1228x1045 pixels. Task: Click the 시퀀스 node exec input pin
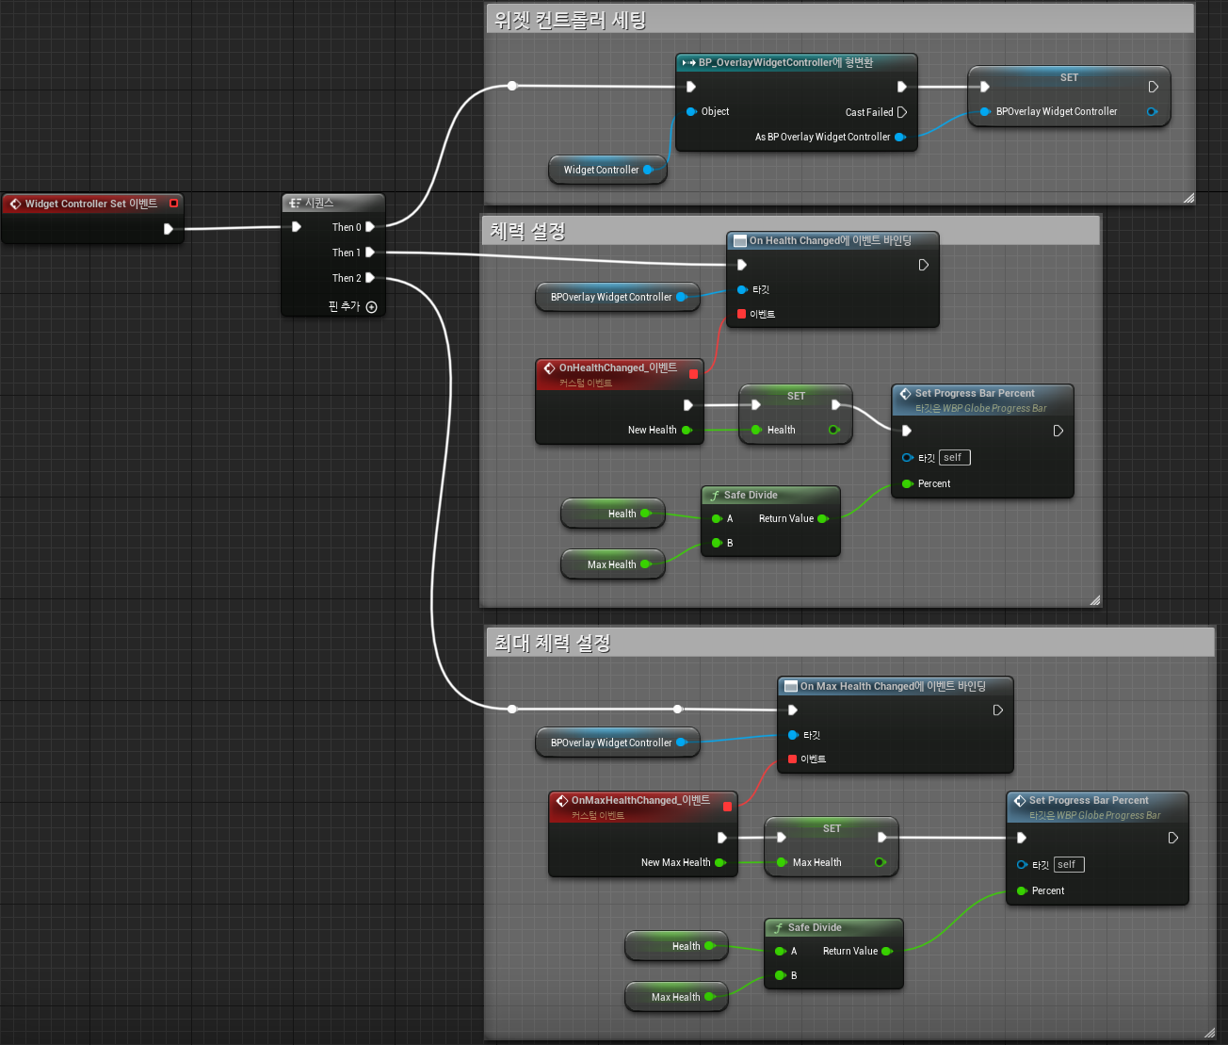[x=296, y=227]
